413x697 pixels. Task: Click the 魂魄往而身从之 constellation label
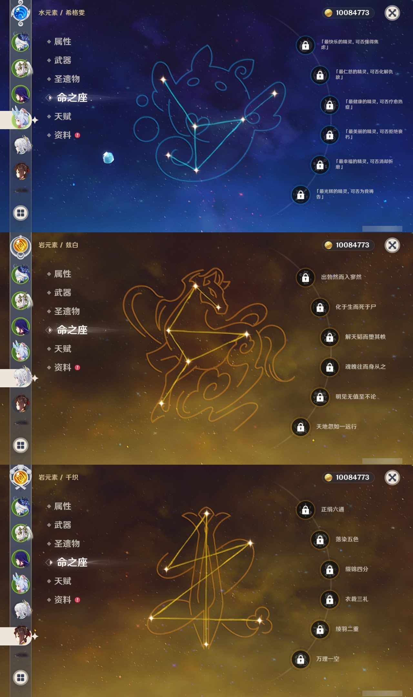coord(365,367)
